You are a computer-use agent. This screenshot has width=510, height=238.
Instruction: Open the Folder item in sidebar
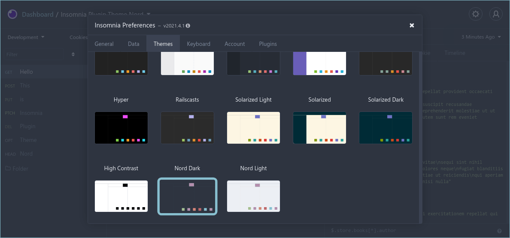(x=17, y=169)
